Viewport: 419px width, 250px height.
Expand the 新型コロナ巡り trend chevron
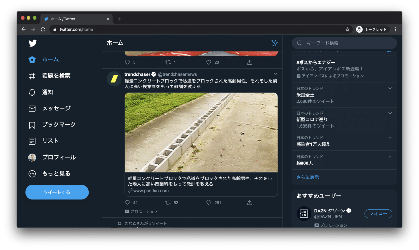pos(390,113)
